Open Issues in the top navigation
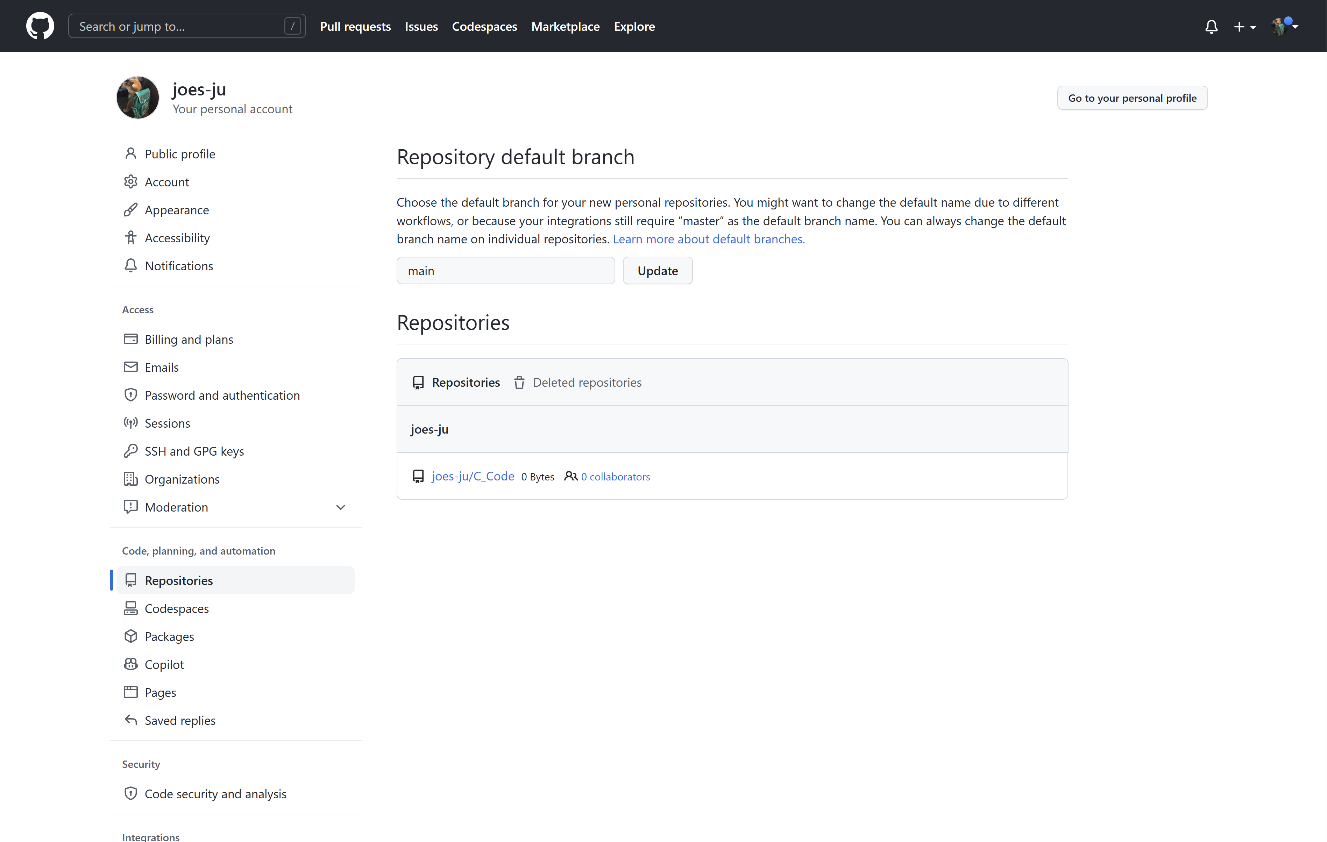The image size is (1327, 842). [421, 27]
